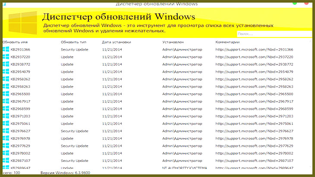Click Admin\Администратор in the KB2971203 row
The image size is (315, 177).
(x=182, y=116)
